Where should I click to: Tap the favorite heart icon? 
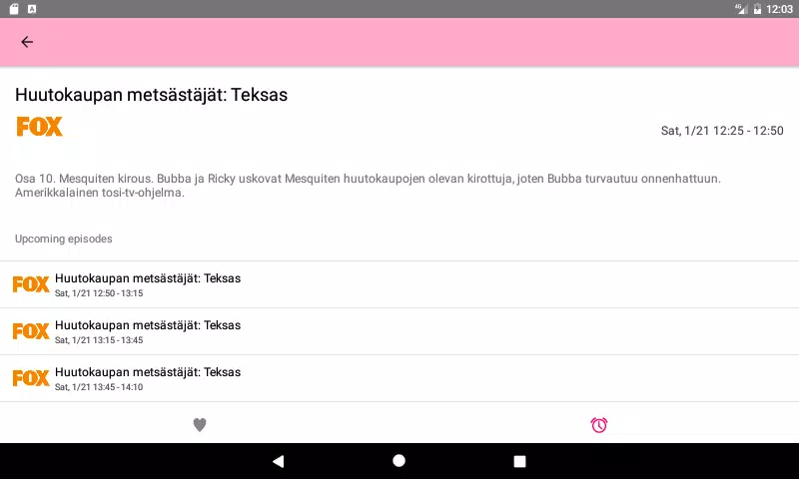(200, 424)
